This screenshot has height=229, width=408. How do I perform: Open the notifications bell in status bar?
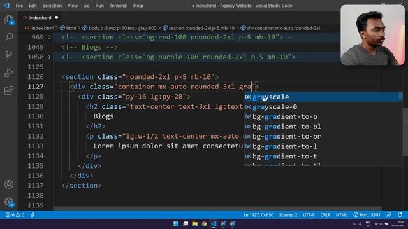(400, 215)
